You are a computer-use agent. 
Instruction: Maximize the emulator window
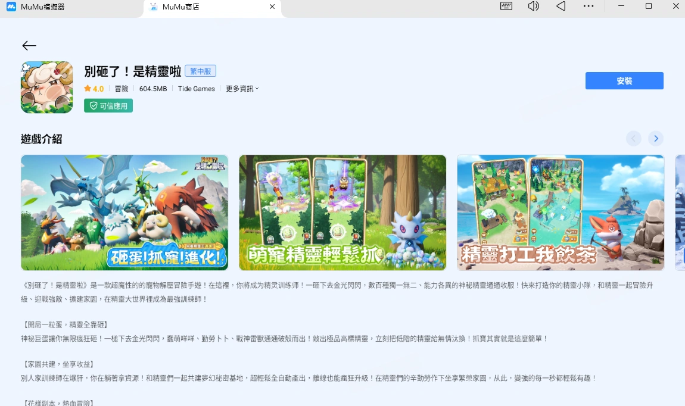coord(649,6)
